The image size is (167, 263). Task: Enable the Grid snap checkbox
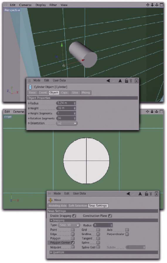[98, 230]
